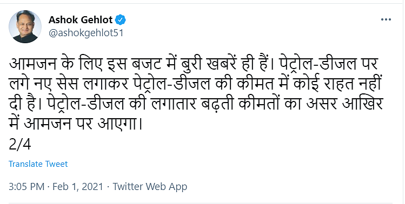Click the blue verified badge beside Ashok Gehlot

(x=120, y=20)
